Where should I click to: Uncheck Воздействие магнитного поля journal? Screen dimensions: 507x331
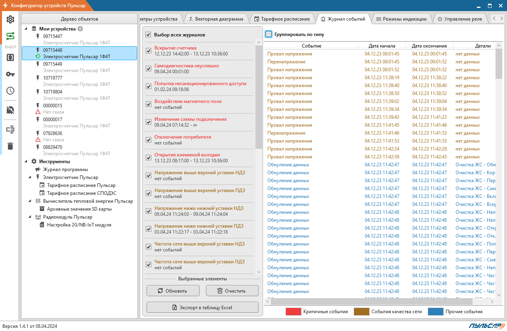(x=149, y=104)
